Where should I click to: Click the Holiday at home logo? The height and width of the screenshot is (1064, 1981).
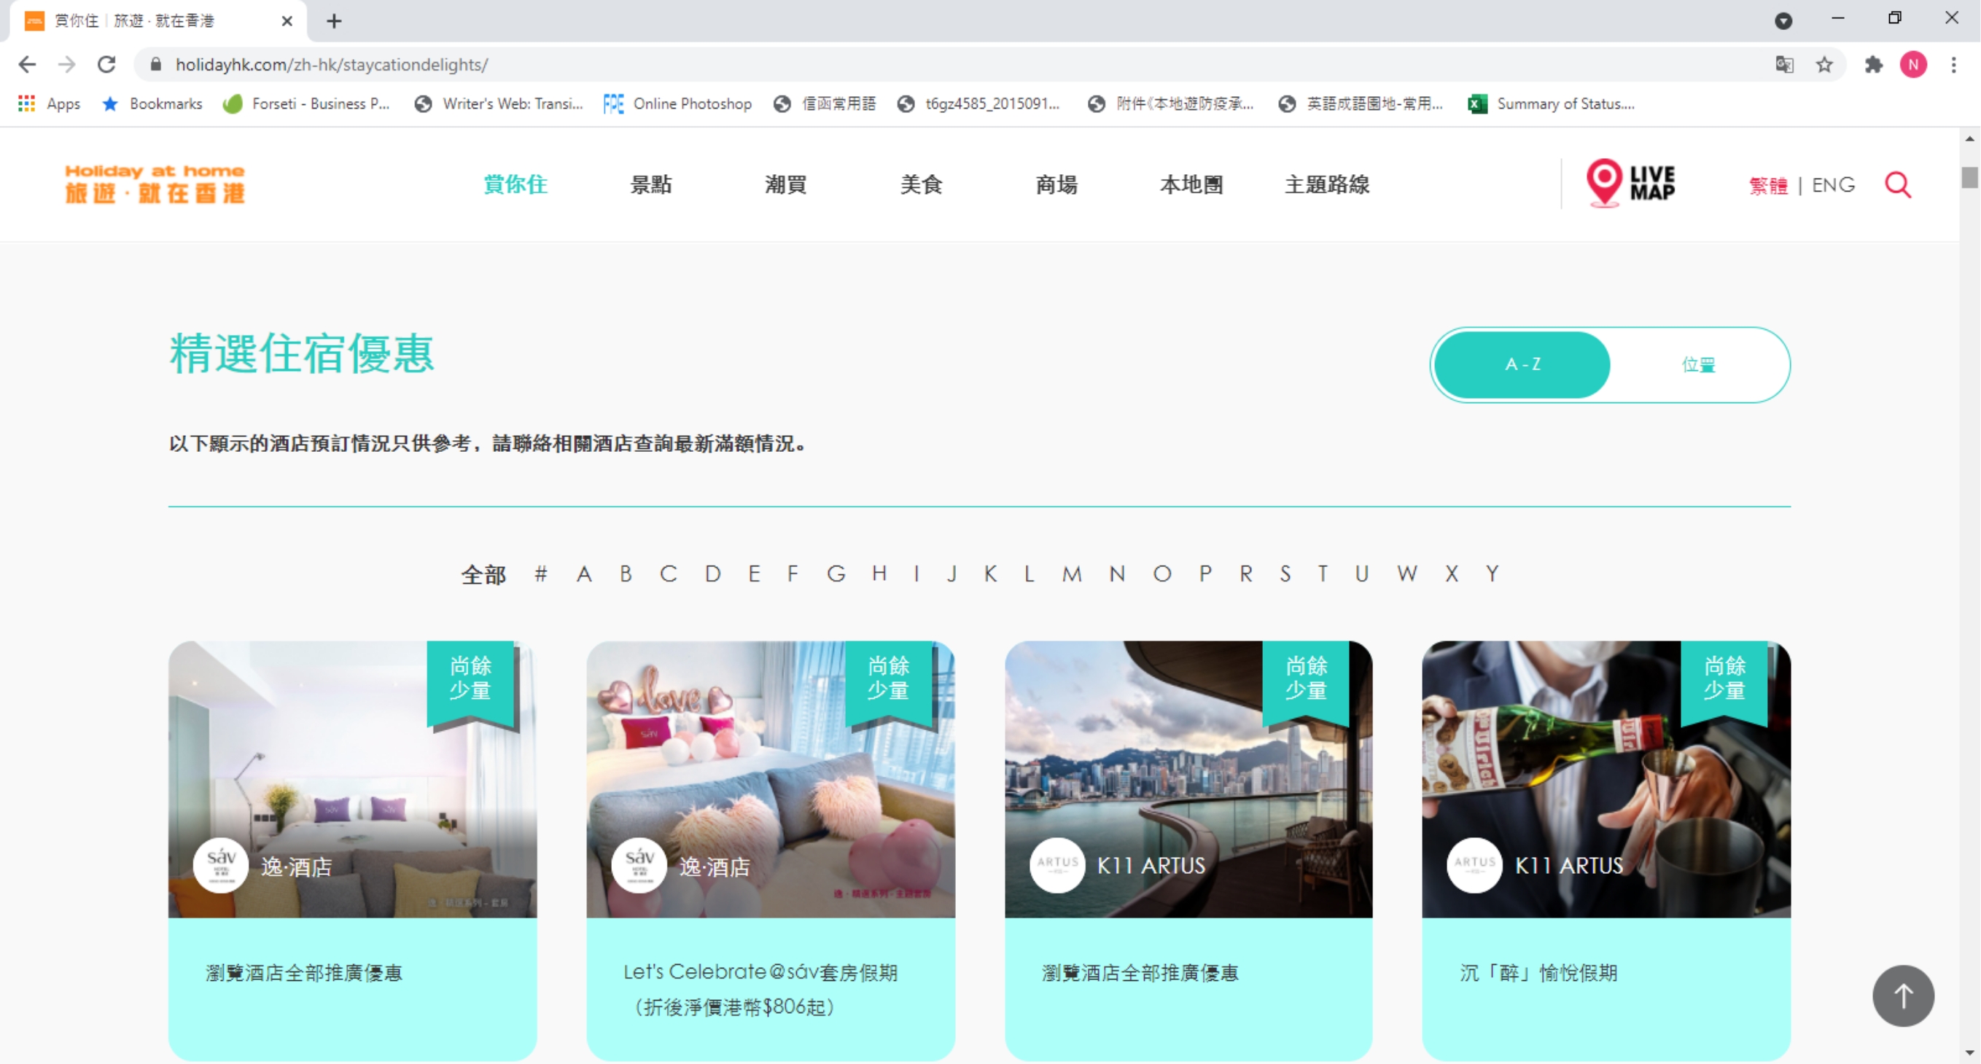click(155, 184)
